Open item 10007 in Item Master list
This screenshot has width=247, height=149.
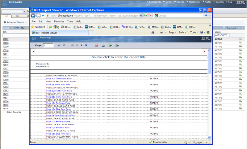[x=6, y=39]
